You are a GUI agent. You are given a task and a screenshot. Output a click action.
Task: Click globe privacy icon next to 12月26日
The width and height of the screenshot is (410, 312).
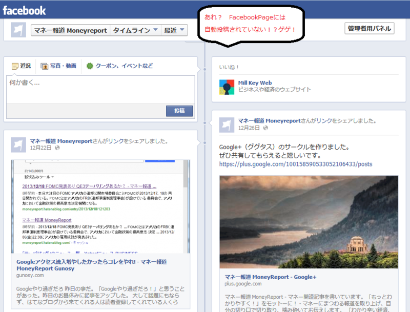point(265,128)
